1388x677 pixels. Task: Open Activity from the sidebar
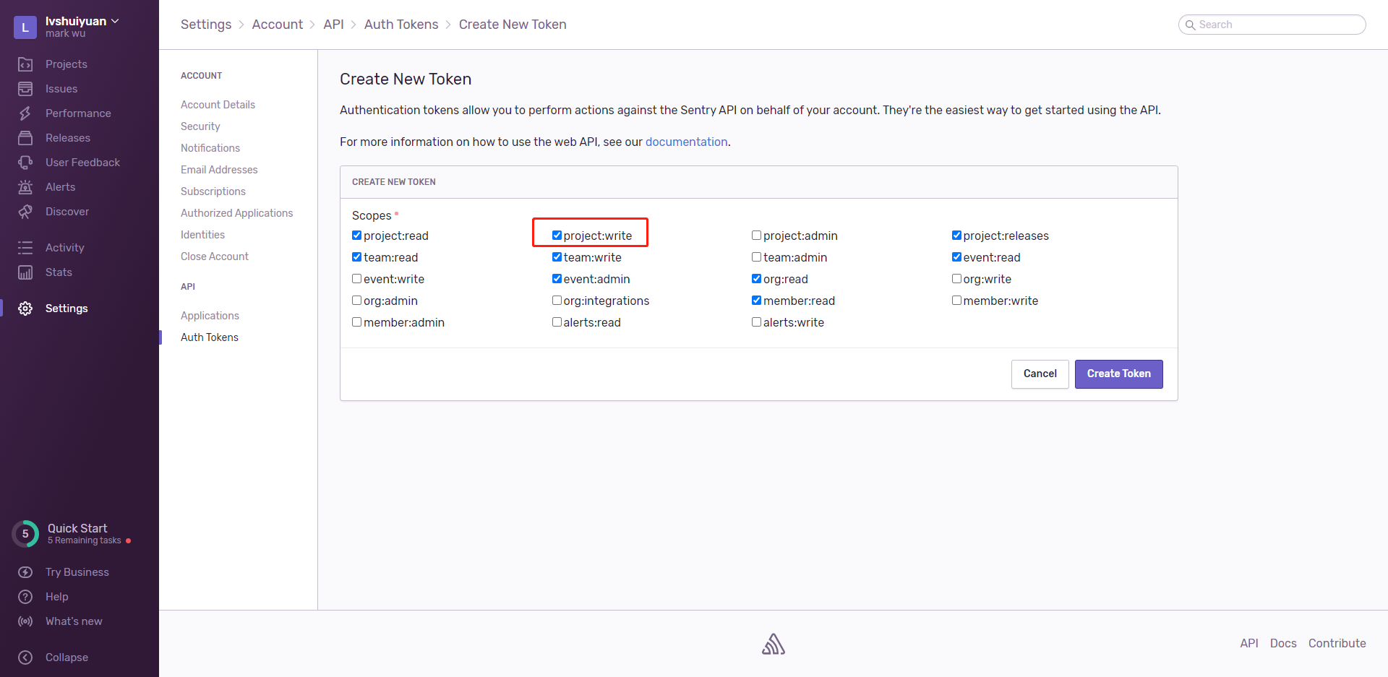coord(64,247)
